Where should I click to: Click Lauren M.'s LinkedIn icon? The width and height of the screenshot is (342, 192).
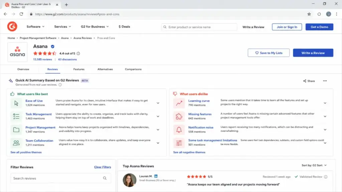156,176
